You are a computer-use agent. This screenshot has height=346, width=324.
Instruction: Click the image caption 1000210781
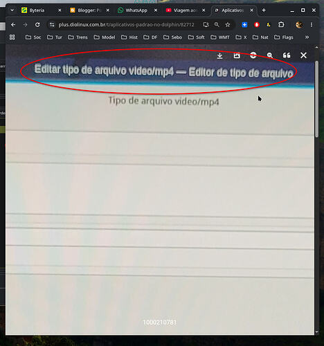tap(160, 322)
